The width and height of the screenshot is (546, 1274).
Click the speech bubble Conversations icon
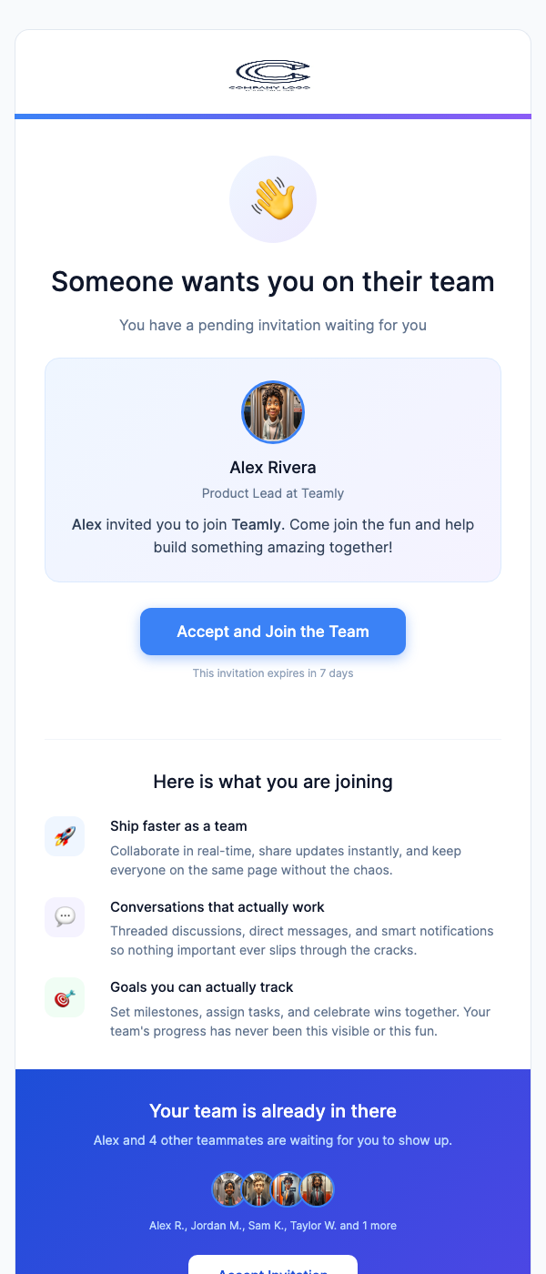[65, 917]
